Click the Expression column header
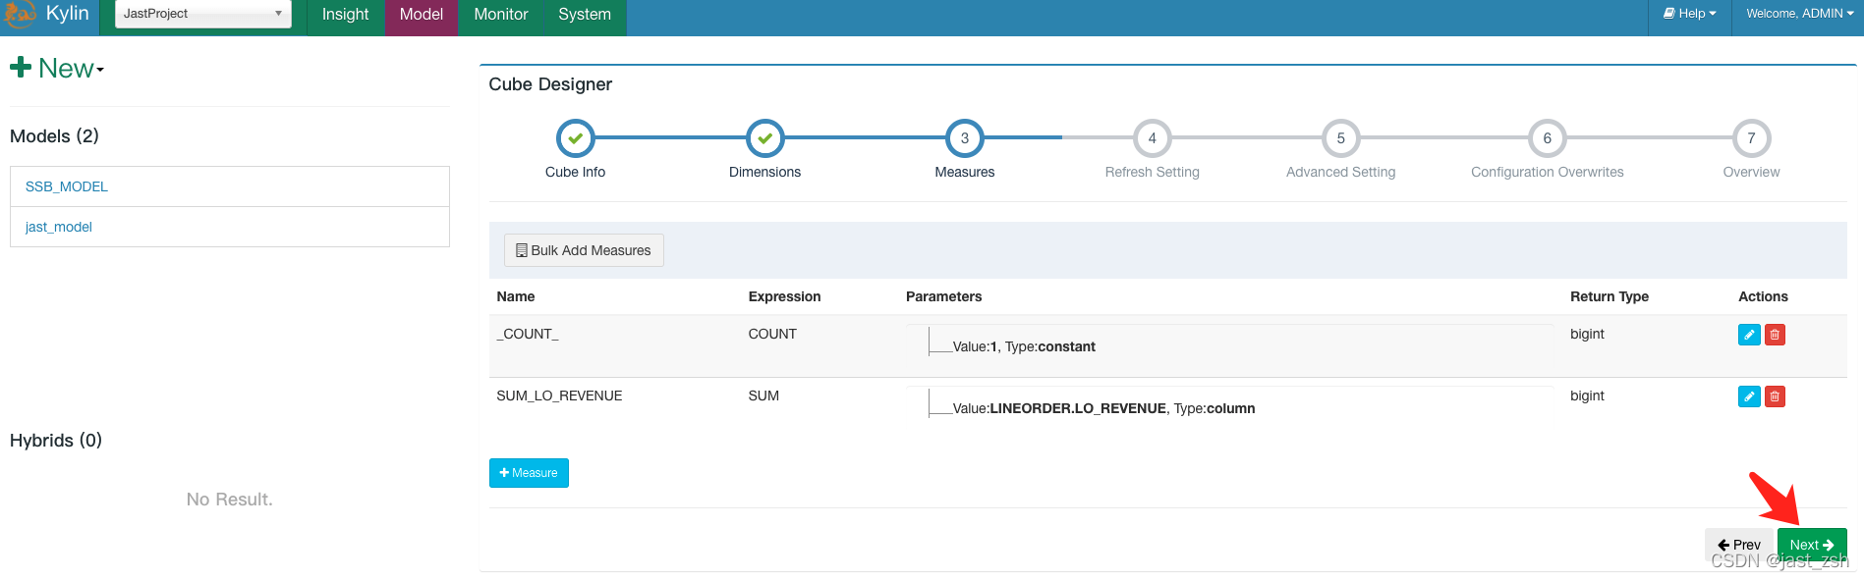The height and width of the screenshot is (580, 1864). click(784, 296)
